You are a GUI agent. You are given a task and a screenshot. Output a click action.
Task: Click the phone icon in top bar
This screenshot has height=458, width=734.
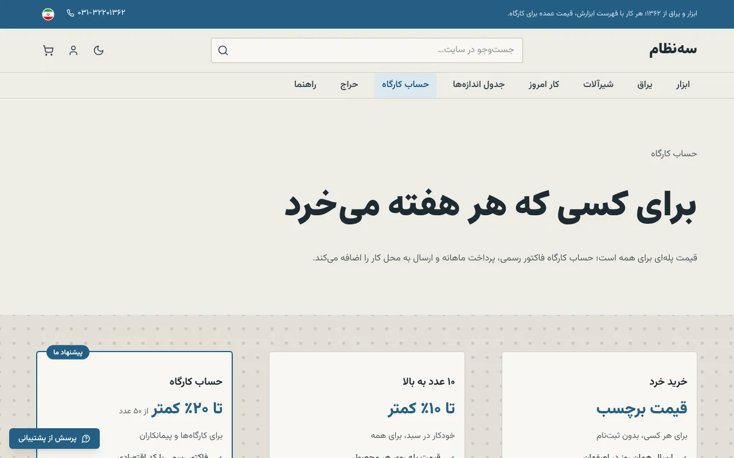coord(71,13)
